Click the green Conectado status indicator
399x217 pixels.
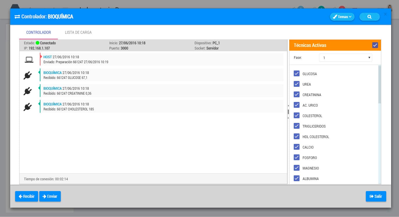click(x=38, y=43)
